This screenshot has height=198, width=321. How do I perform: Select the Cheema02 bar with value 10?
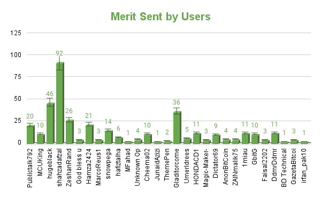pos(148,139)
